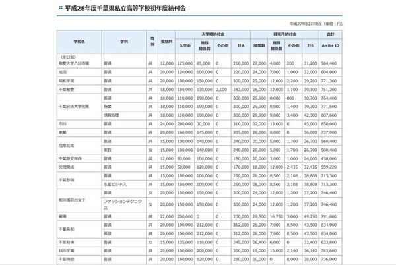
Task: Select the 文理開成 school name cell
Action: tap(79, 167)
